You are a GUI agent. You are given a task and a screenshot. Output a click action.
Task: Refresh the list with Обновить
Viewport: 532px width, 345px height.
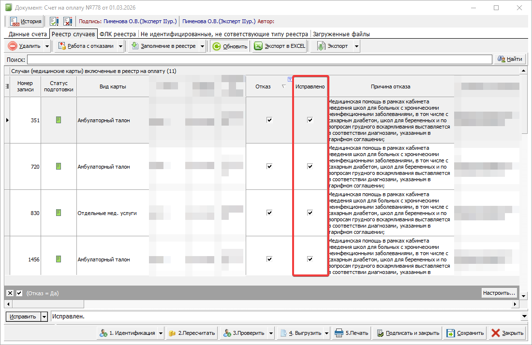click(x=230, y=46)
